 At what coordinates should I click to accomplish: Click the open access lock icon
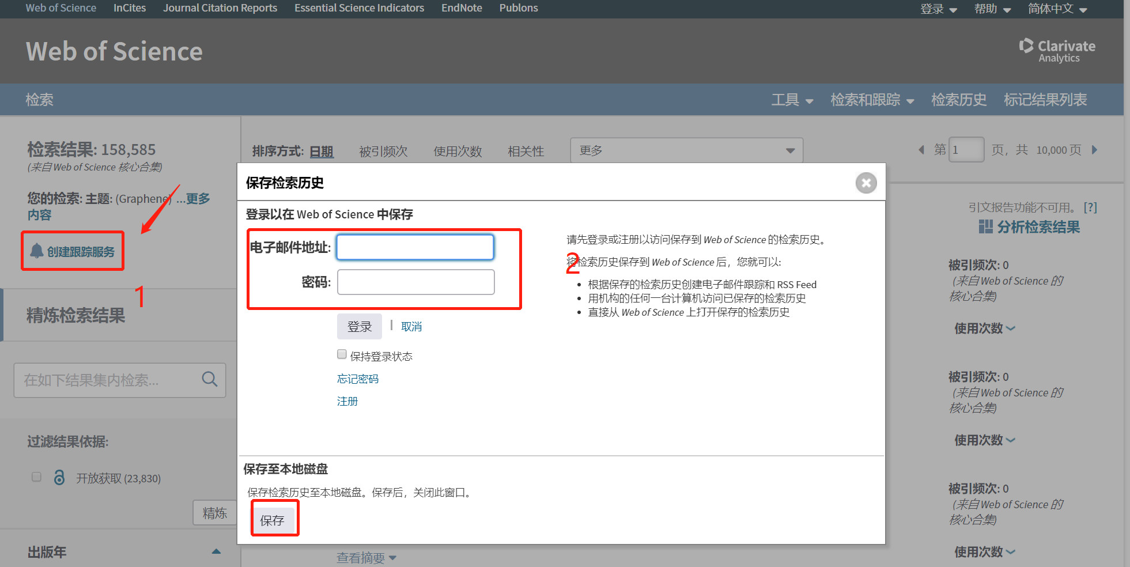(x=59, y=478)
